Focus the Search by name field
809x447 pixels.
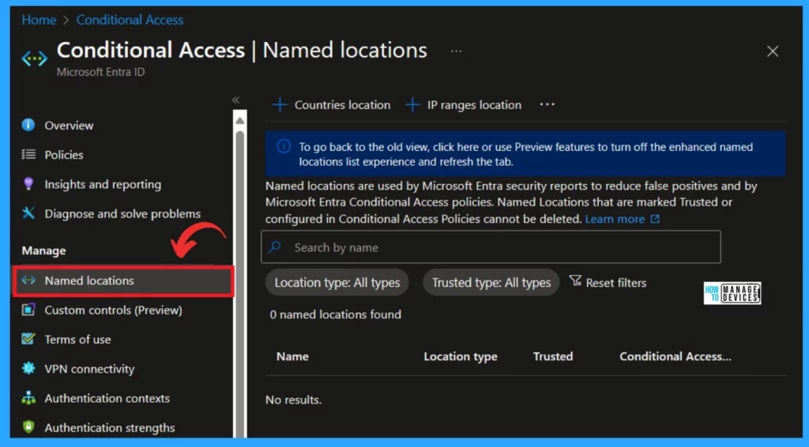491,247
